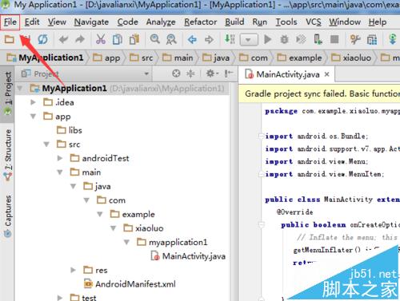Image resolution: width=400 pixels, height=301 pixels.
Task: Click the xiaoluo breadcrumb in navigation bar
Action: click(351, 57)
